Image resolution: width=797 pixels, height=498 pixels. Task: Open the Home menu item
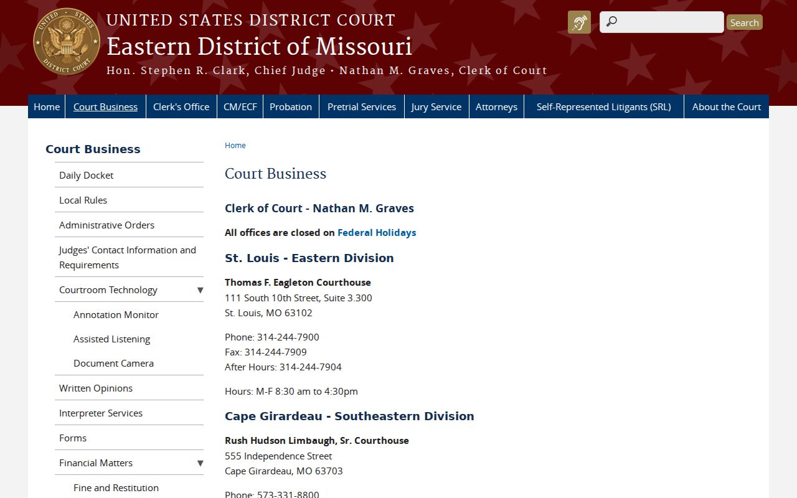click(x=47, y=106)
